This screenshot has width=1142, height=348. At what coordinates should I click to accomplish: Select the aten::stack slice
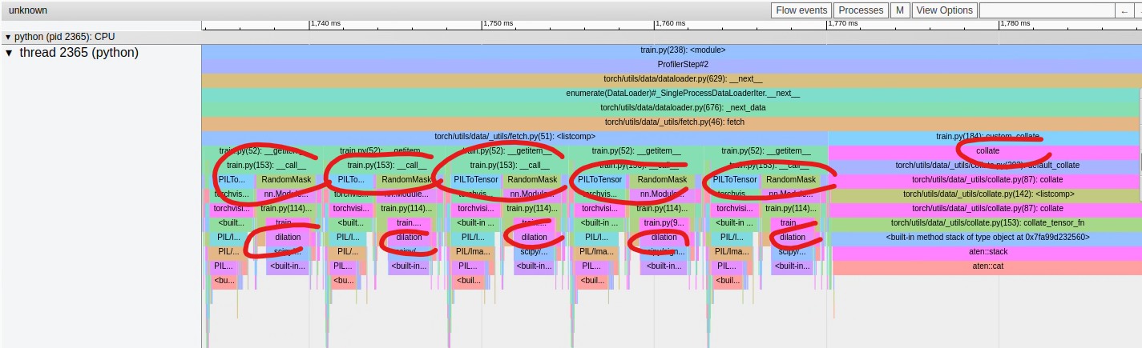(x=987, y=252)
